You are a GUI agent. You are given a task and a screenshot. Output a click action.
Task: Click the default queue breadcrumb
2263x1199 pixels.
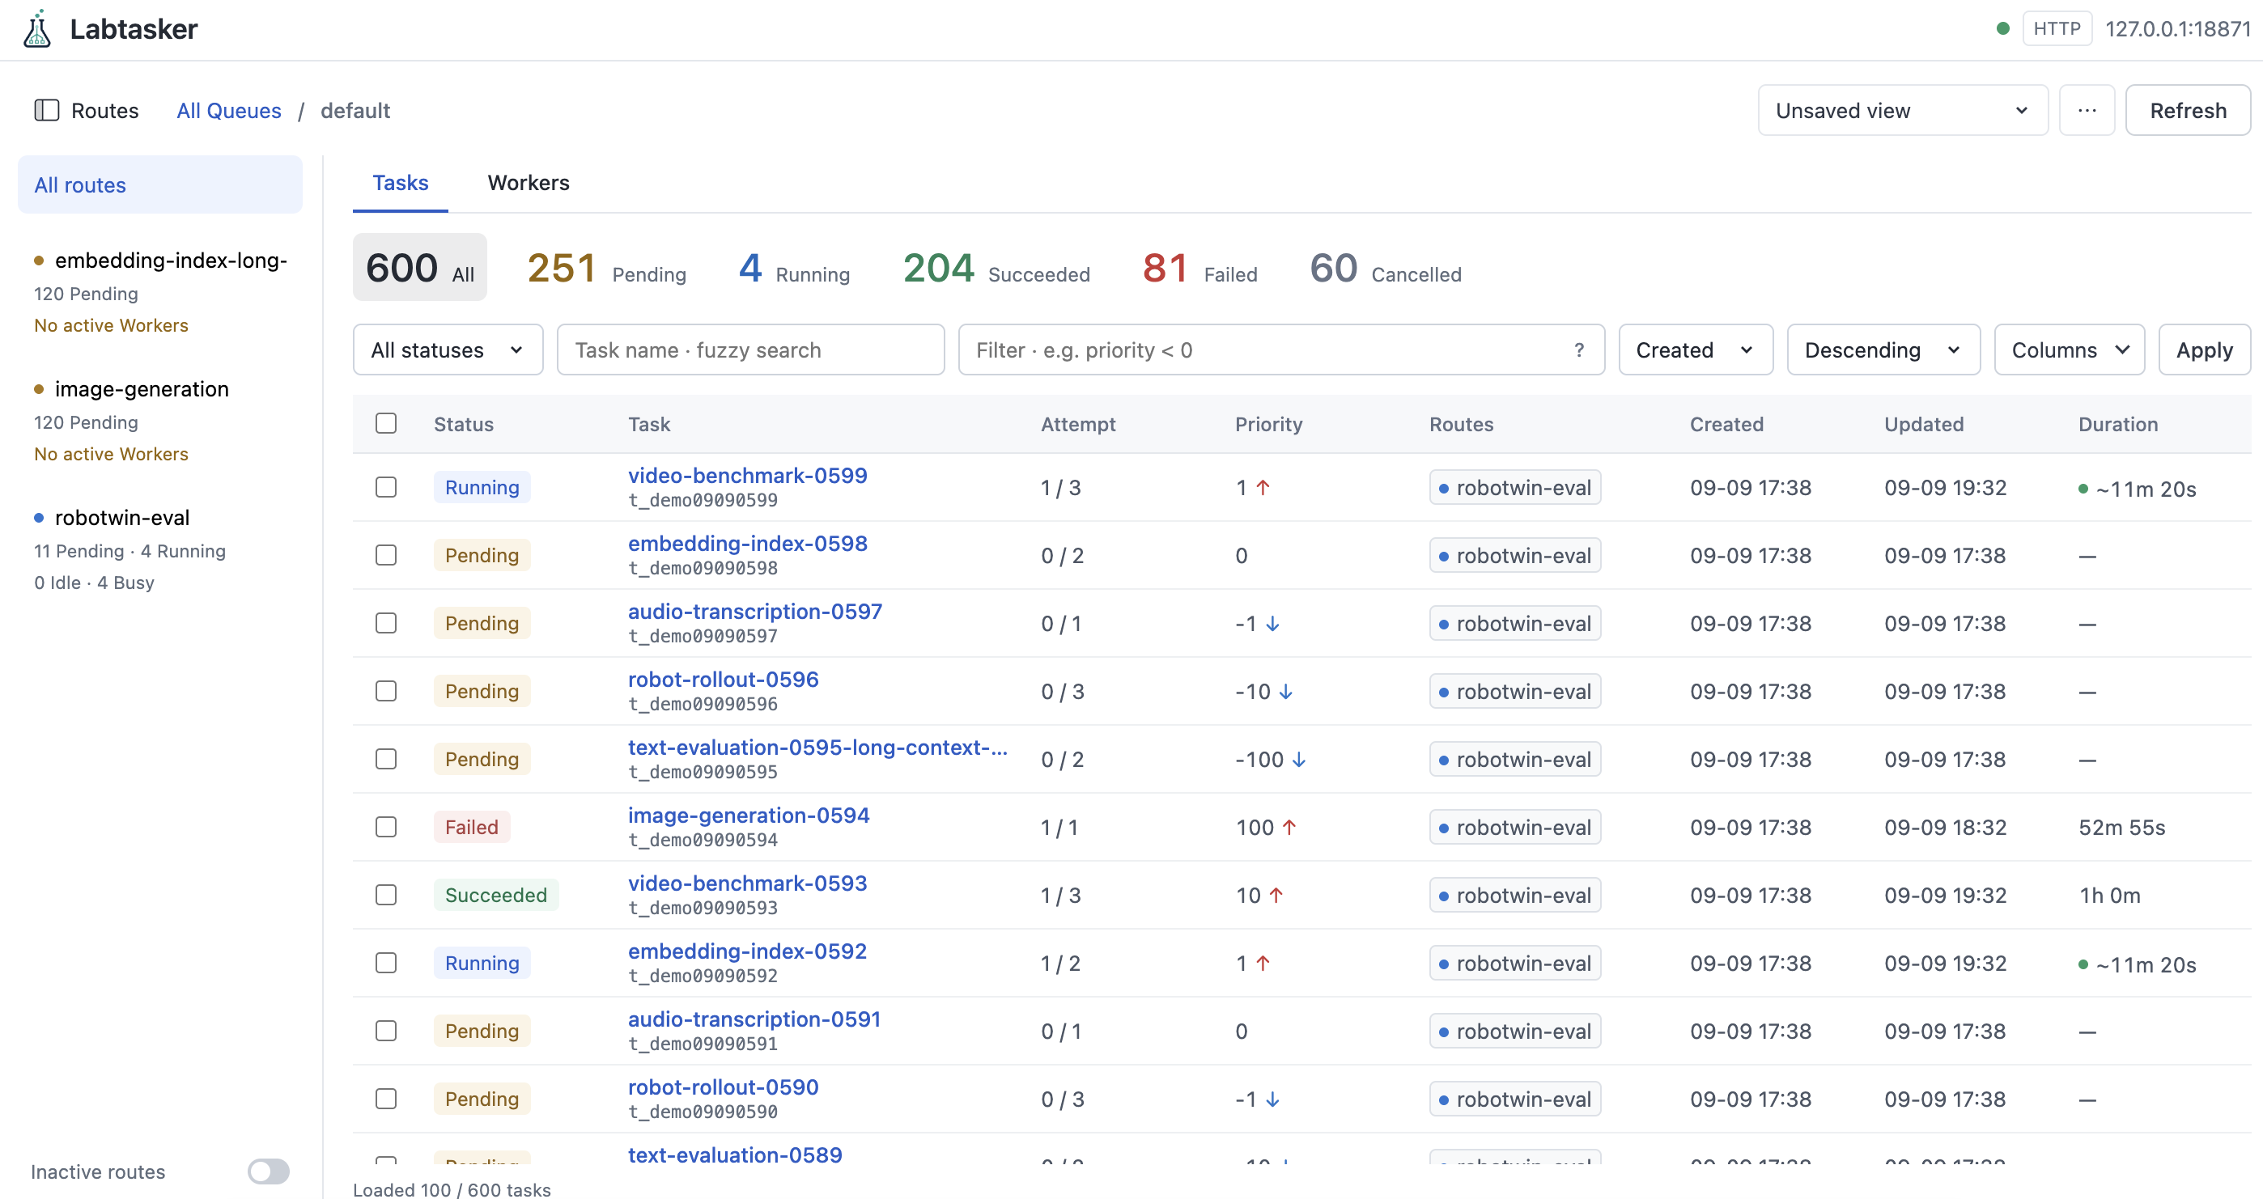[355, 111]
